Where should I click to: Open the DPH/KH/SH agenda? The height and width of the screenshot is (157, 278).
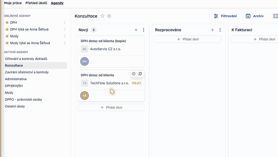click(x=14, y=86)
